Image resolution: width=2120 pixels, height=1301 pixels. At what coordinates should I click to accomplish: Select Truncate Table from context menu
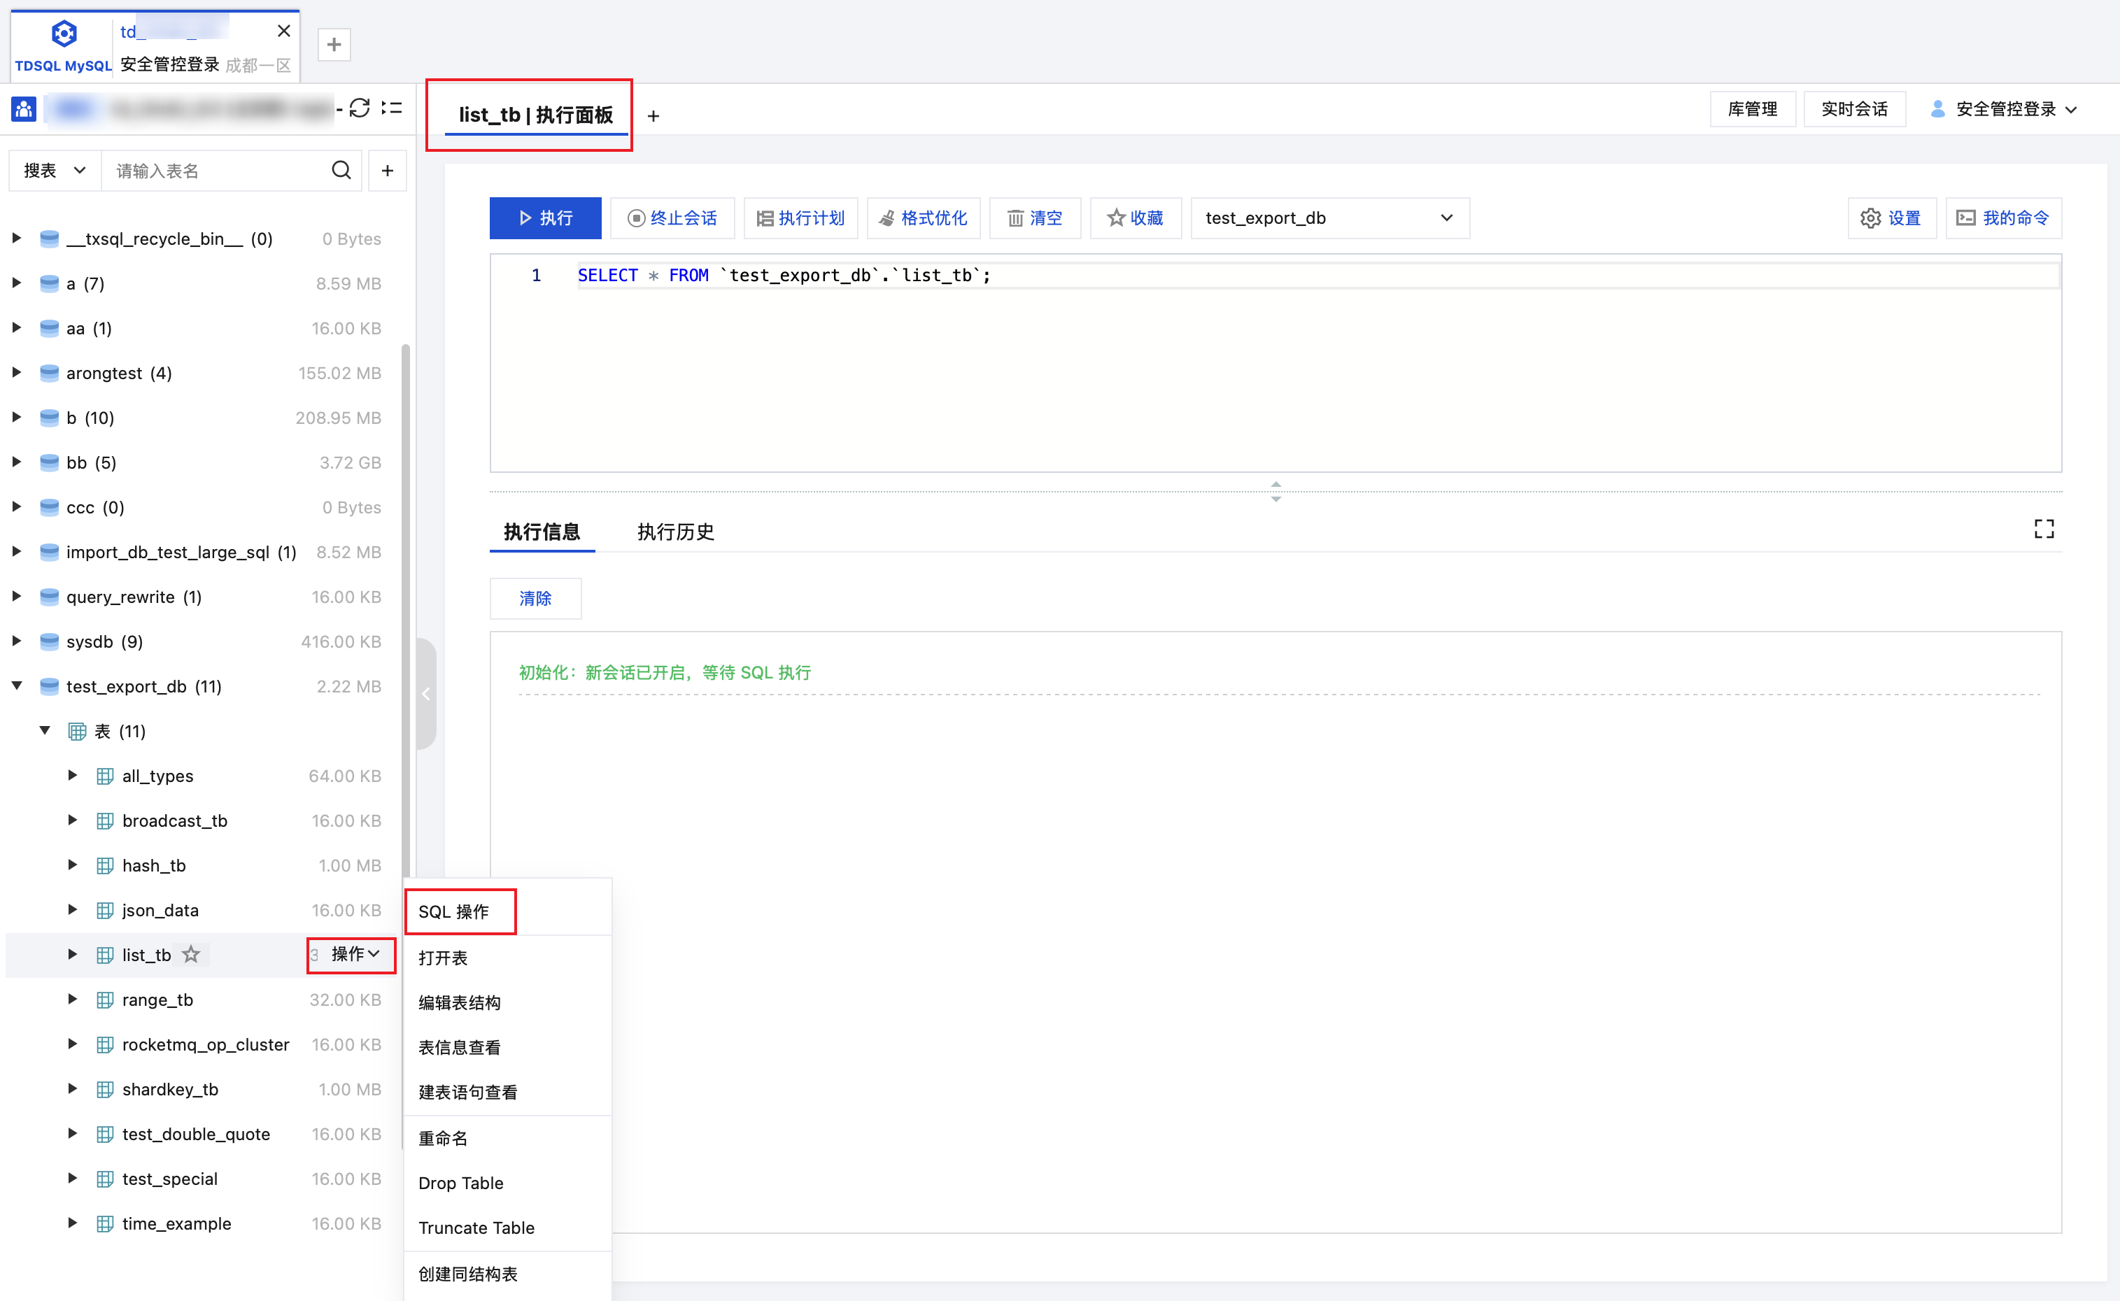click(476, 1228)
